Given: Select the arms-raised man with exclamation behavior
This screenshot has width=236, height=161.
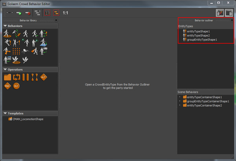Looking at the screenshot, I should click(x=17, y=43).
